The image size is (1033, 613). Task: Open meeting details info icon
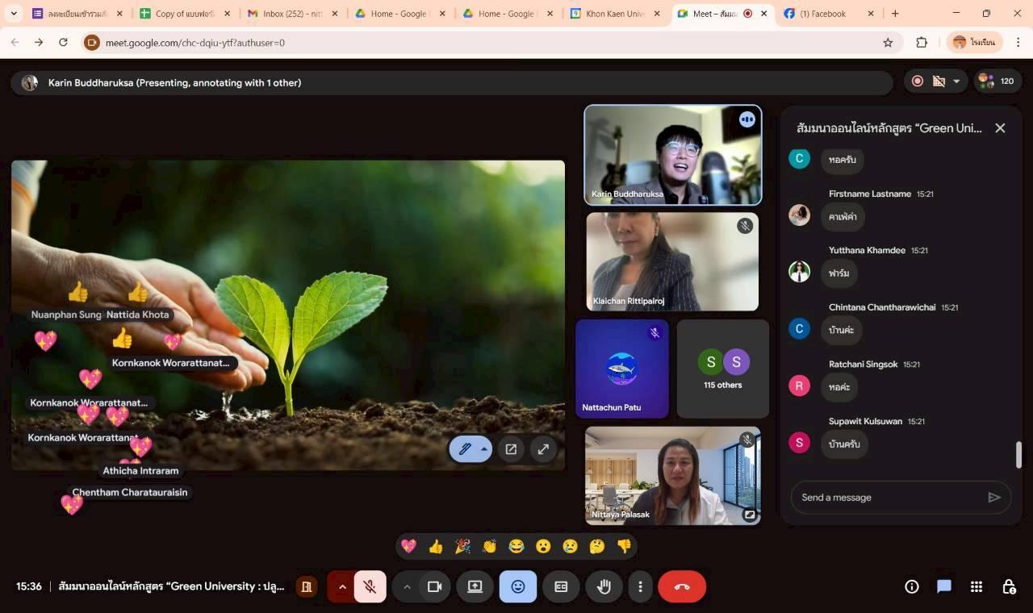point(912,586)
